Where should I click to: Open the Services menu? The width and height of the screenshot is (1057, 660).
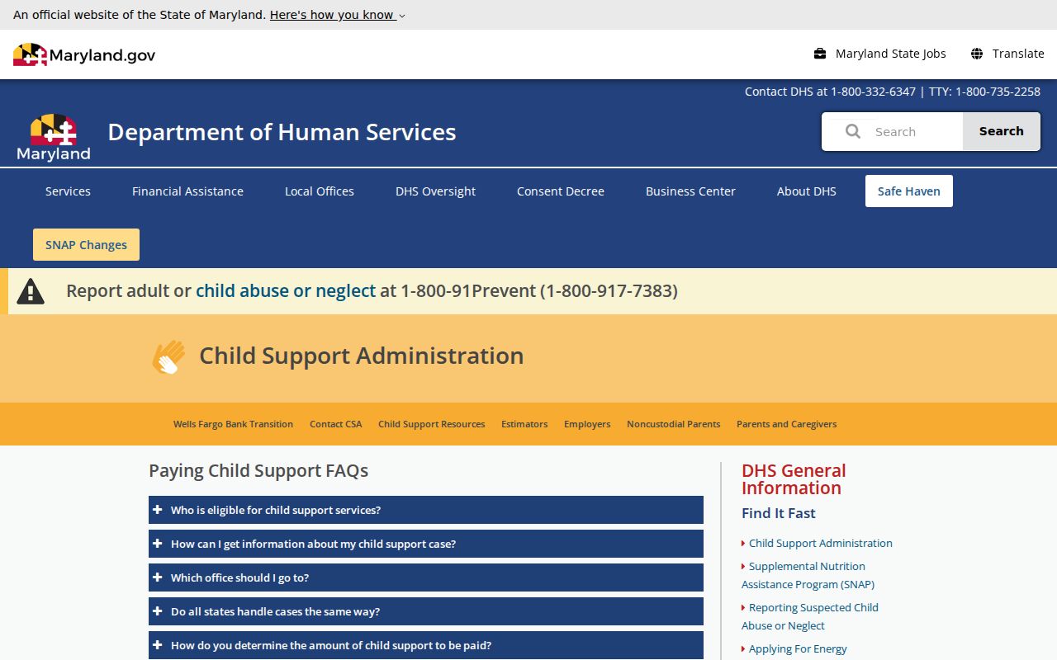point(68,191)
